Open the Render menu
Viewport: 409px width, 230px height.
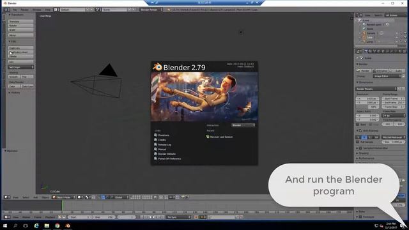pos(24,10)
